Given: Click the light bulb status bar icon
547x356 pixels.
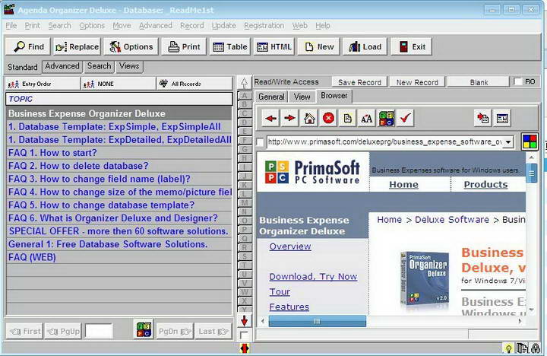Looking at the screenshot, I should pyautogui.click(x=508, y=348).
